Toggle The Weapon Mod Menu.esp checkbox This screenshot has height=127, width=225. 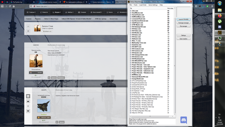coord(130,109)
